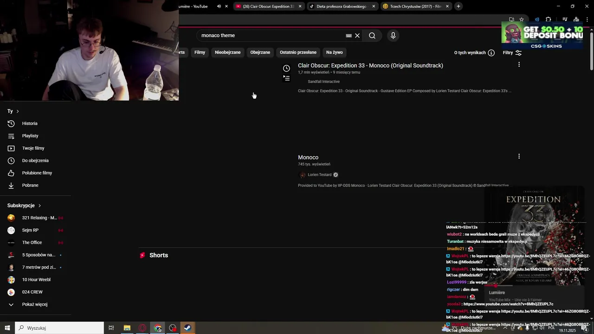Viewport: 594px width, 334px height.
Task: Open a new browser tab
Action: (458, 6)
